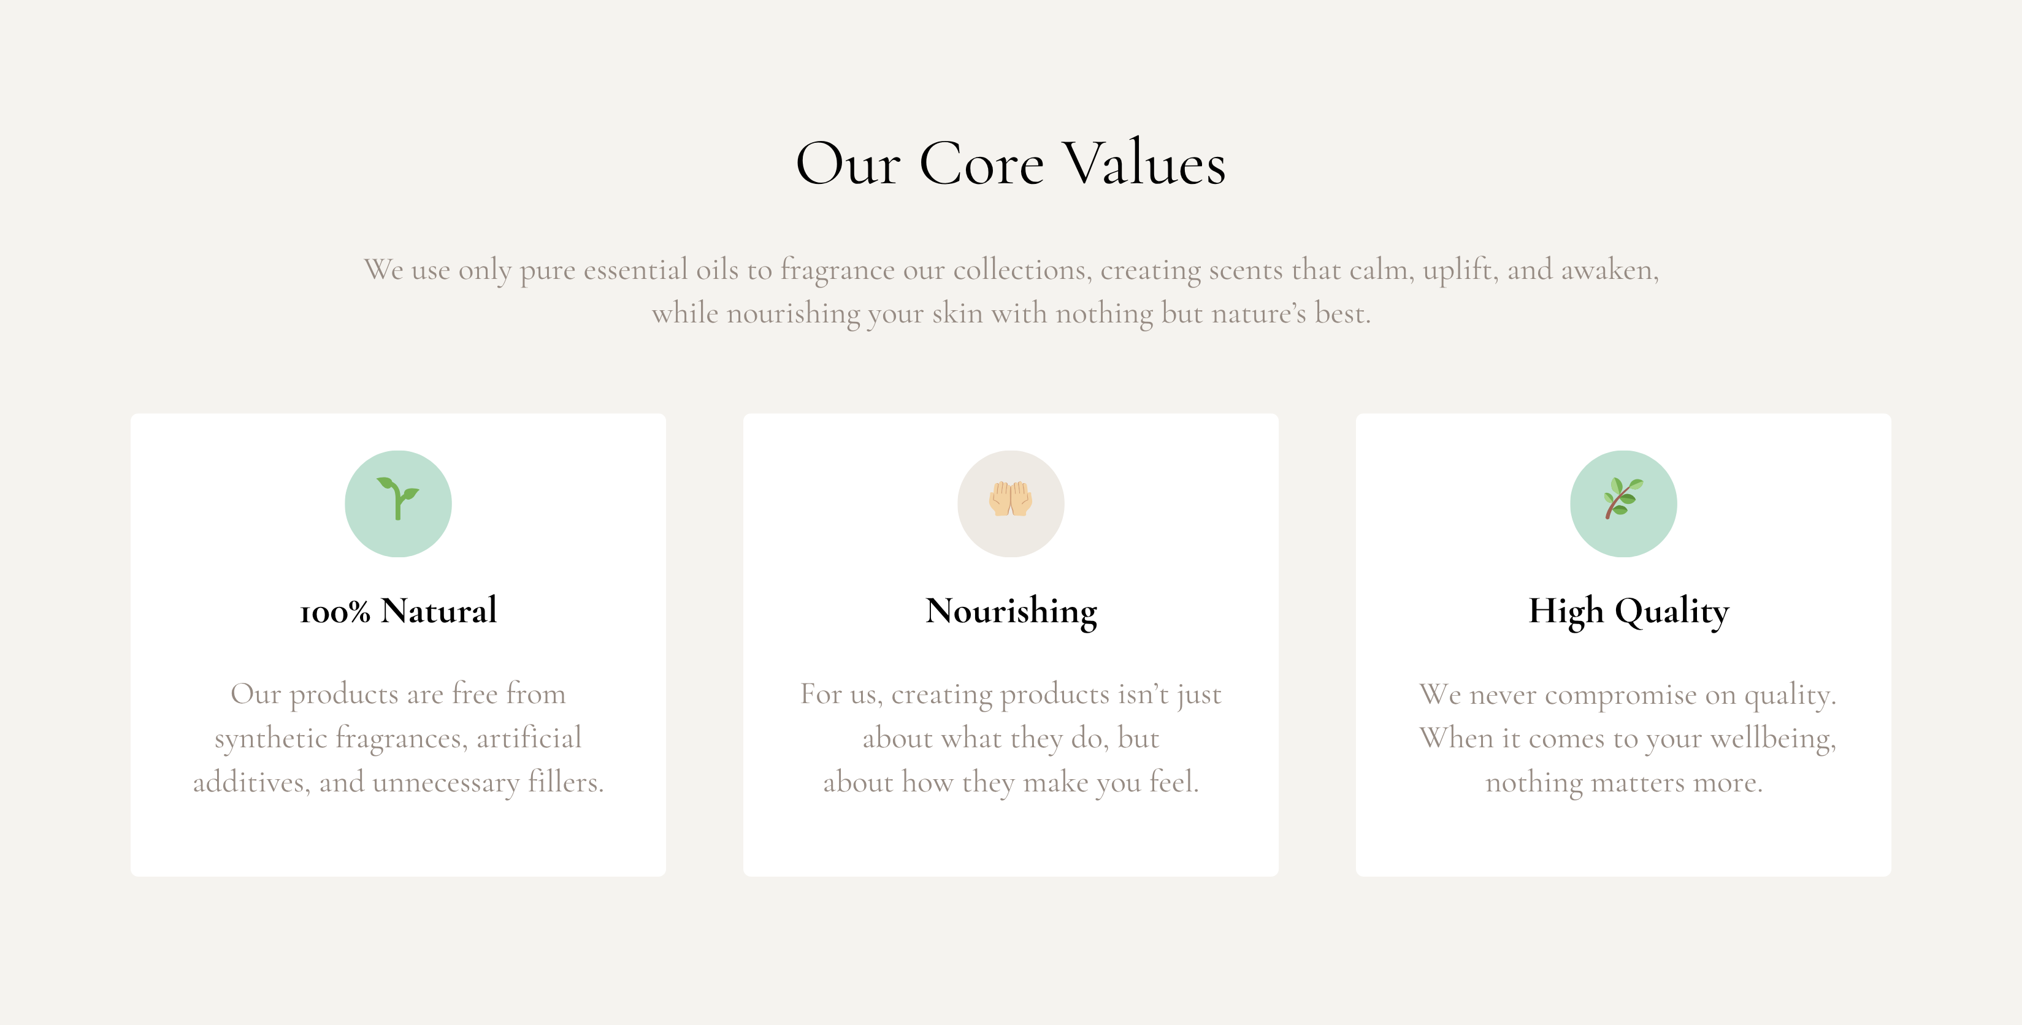Image resolution: width=2022 pixels, height=1025 pixels.
Task: Click the subtitle line starting "while nourishing"
Action: tap(1011, 313)
